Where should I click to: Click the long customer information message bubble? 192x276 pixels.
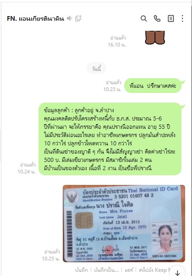(x=110, y=139)
